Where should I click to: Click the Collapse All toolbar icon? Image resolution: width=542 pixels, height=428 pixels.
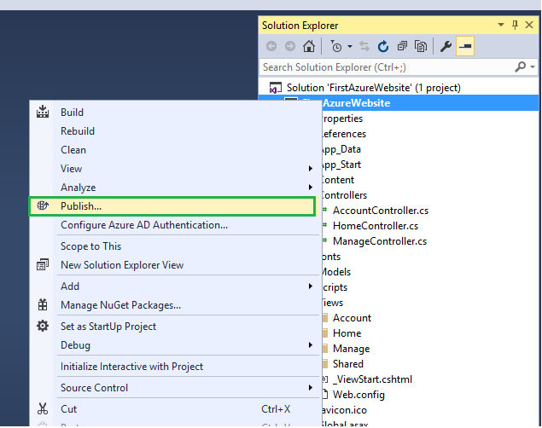click(x=402, y=47)
